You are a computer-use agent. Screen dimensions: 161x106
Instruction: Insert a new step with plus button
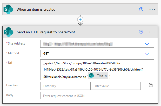tap(80, 20)
